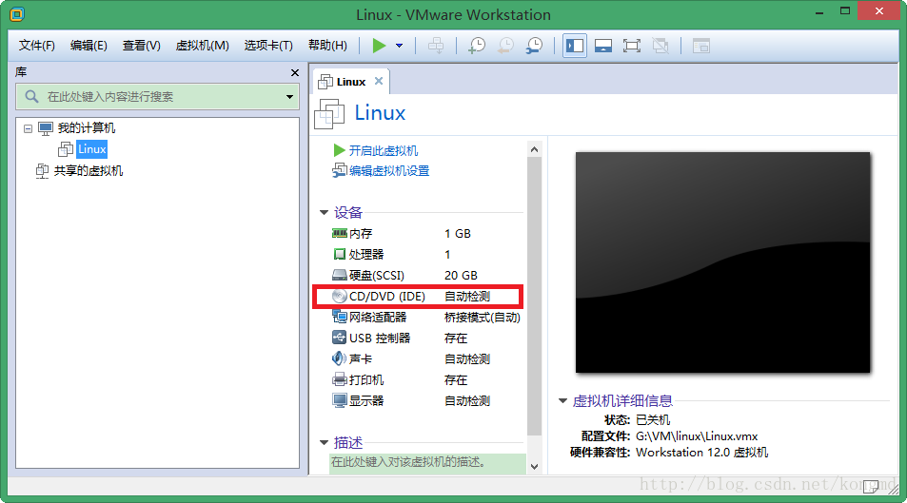The height and width of the screenshot is (503, 907).
Task: Click the 声卡 sound card icon
Action: 340,358
